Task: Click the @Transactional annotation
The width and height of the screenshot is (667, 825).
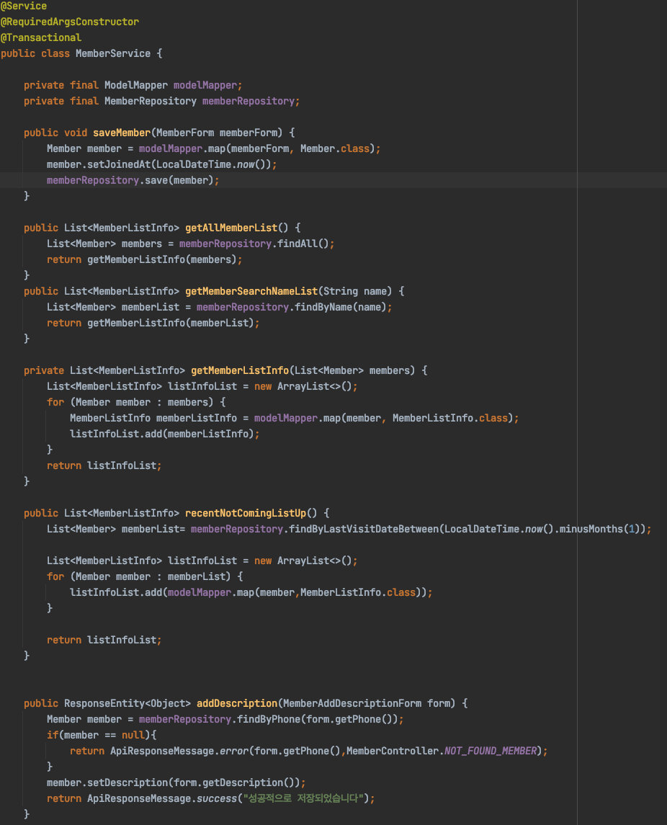Action: click(x=41, y=38)
